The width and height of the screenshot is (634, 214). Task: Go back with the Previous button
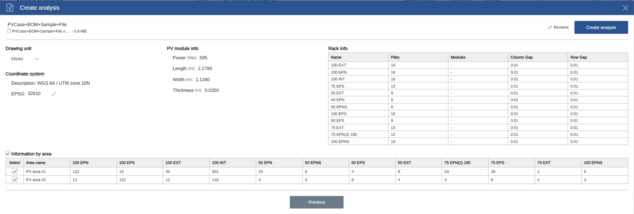[x=316, y=202]
